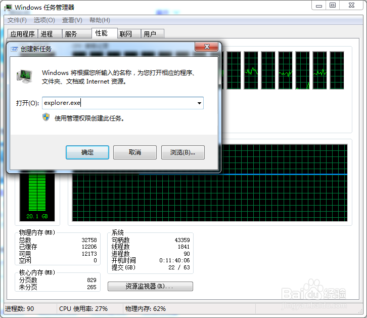The width and height of the screenshot is (367, 318).
Task: Click the computer monitor icon in the dialog
Action: pyautogui.click(x=24, y=76)
